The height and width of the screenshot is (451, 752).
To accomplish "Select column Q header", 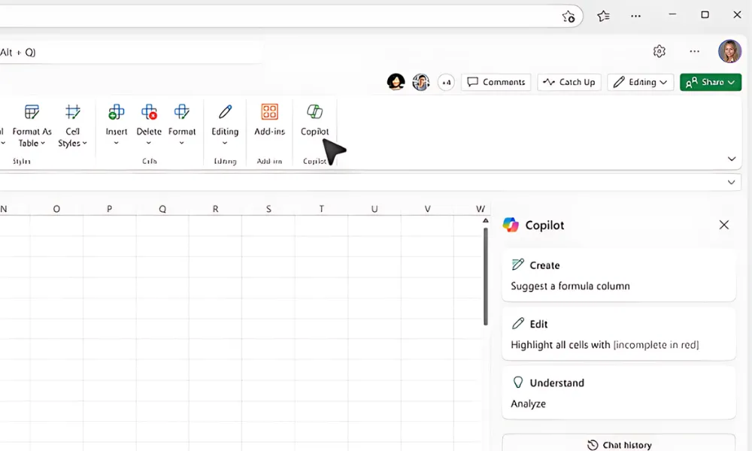I will (162, 209).
